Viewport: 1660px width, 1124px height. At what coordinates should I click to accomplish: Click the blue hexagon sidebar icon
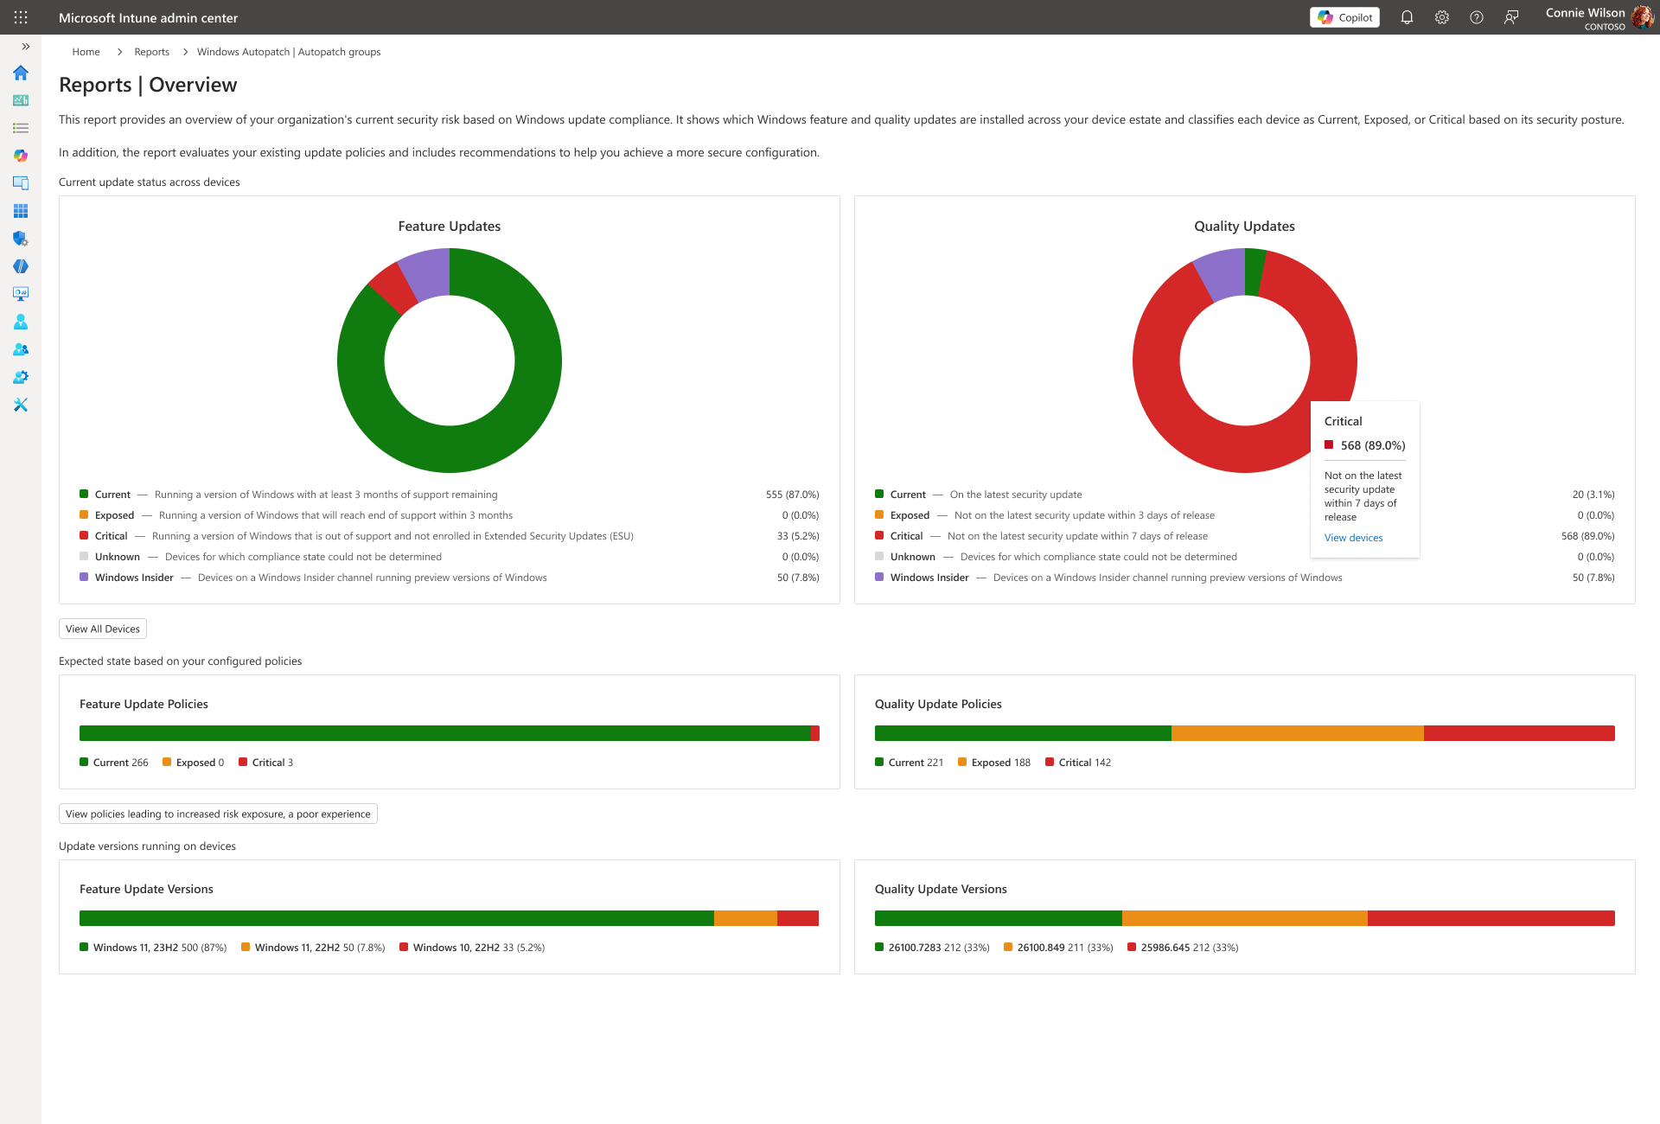coord(21,266)
